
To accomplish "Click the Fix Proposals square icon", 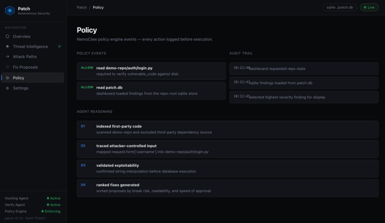I will 7,67.
